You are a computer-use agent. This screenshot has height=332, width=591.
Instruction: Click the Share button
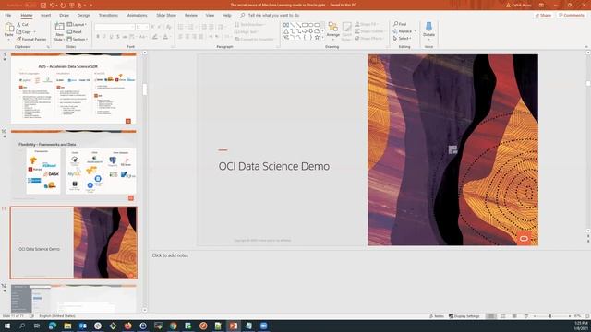[543, 15]
